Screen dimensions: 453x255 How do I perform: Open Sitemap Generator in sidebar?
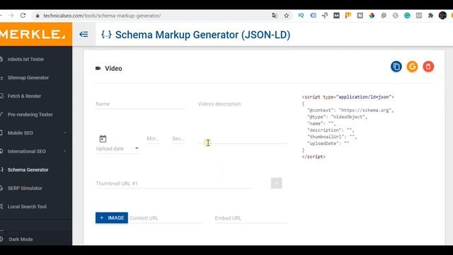coord(28,77)
